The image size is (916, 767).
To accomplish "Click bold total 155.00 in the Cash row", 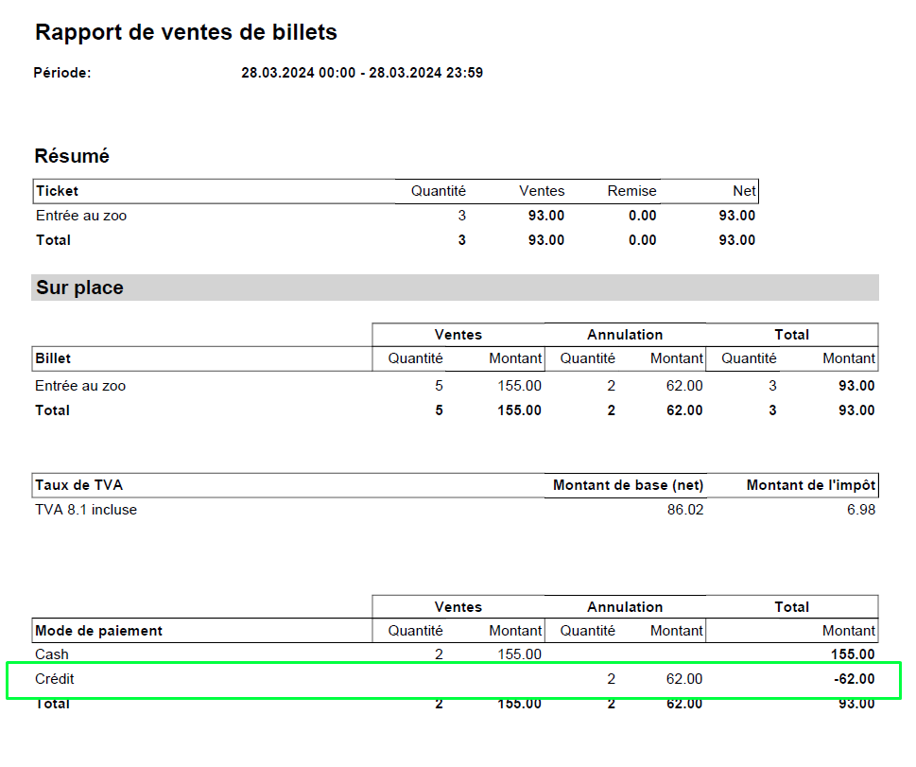I will (x=853, y=654).
